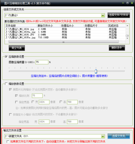
Task: Click the compression quality slider thumb
Action: [x=96, y=71]
